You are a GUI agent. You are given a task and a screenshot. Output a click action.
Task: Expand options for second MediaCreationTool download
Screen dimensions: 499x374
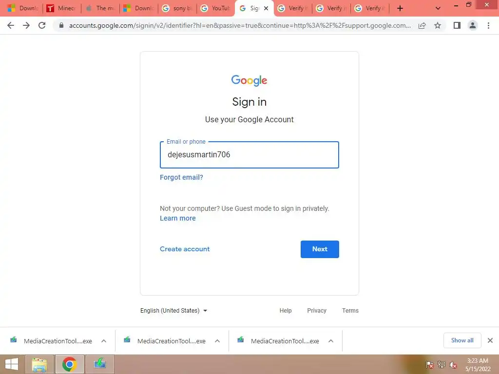point(217,341)
